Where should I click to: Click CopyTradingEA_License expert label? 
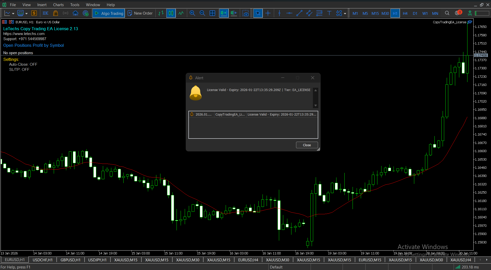coord(450,22)
